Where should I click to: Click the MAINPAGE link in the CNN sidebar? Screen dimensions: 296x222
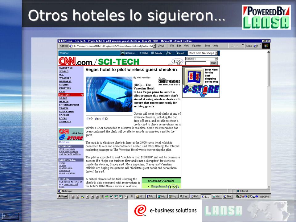point(66,68)
